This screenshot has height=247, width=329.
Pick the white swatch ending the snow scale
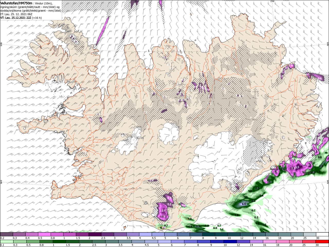(322, 234)
